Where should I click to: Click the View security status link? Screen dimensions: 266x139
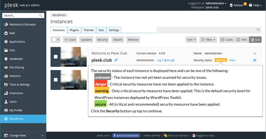coord(232,60)
